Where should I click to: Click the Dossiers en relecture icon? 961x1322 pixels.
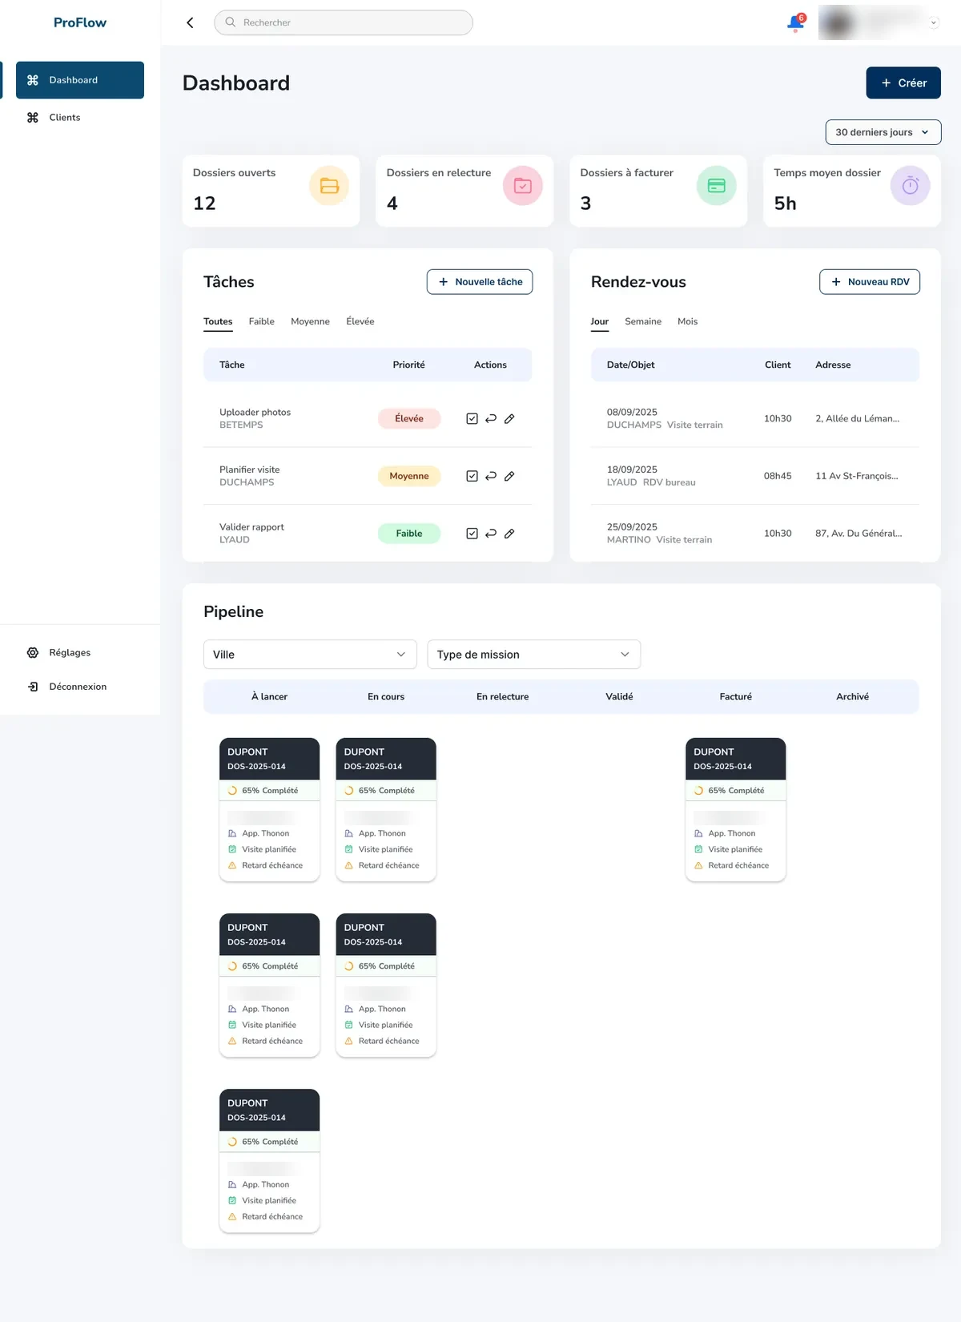pos(523,186)
